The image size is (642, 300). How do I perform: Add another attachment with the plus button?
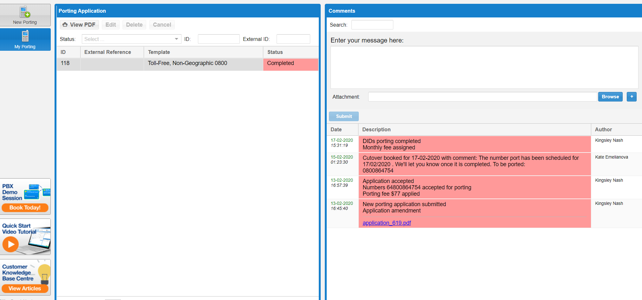(x=632, y=97)
